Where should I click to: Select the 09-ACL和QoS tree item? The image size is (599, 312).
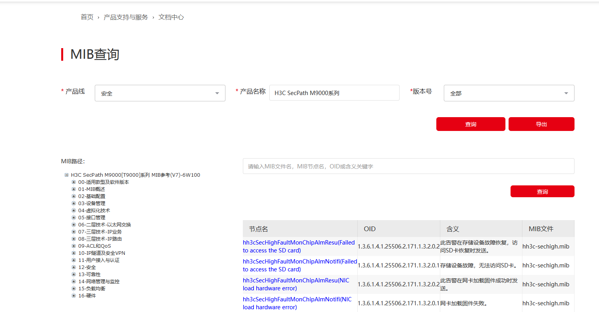94,246
